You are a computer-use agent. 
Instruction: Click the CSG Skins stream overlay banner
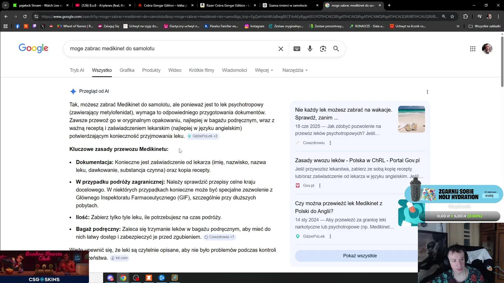click(x=44, y=267)
